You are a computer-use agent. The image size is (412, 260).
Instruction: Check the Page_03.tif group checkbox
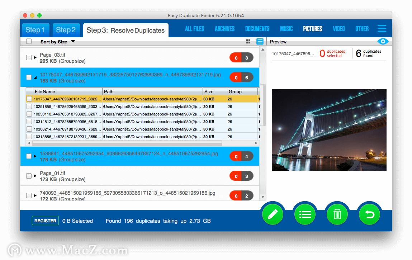[29, 58]
